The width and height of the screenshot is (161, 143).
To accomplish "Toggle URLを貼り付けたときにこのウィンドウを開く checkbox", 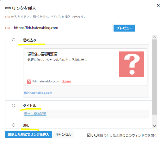I will tap(89, 135).
